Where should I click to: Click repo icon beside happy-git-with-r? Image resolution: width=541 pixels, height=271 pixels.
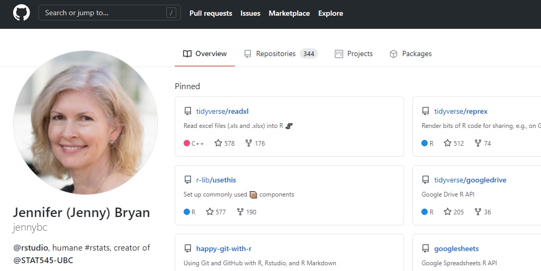point(188,248)
